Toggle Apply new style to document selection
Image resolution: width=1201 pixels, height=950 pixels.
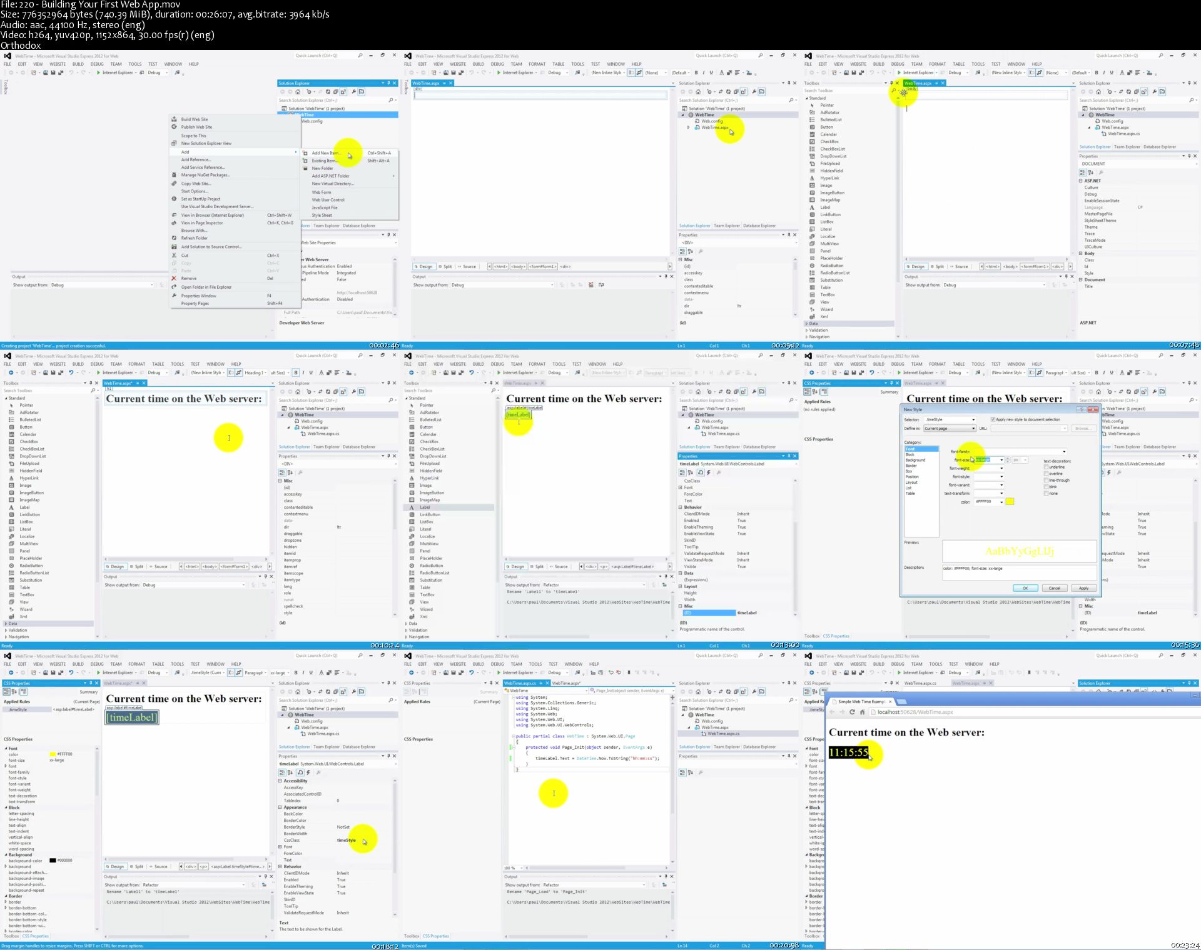993,419
